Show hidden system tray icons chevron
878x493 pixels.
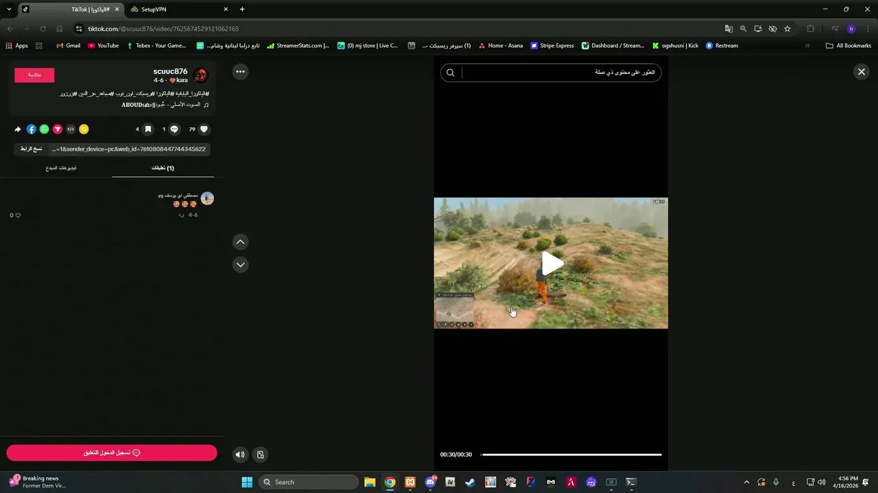coord(746,482)
